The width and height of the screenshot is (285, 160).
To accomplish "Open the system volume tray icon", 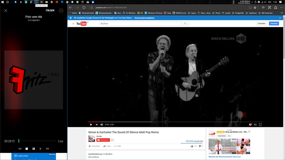I will click(265, 2).
